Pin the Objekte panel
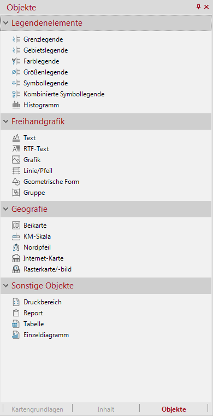The height and width of the screenshot is (416, 213). (198, 7)
